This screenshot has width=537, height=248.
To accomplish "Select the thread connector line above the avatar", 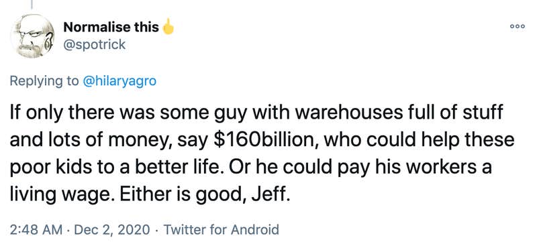I will (32, 5).
